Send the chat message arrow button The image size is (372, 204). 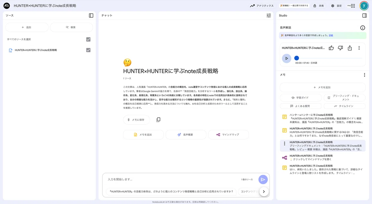pos(263,180)
